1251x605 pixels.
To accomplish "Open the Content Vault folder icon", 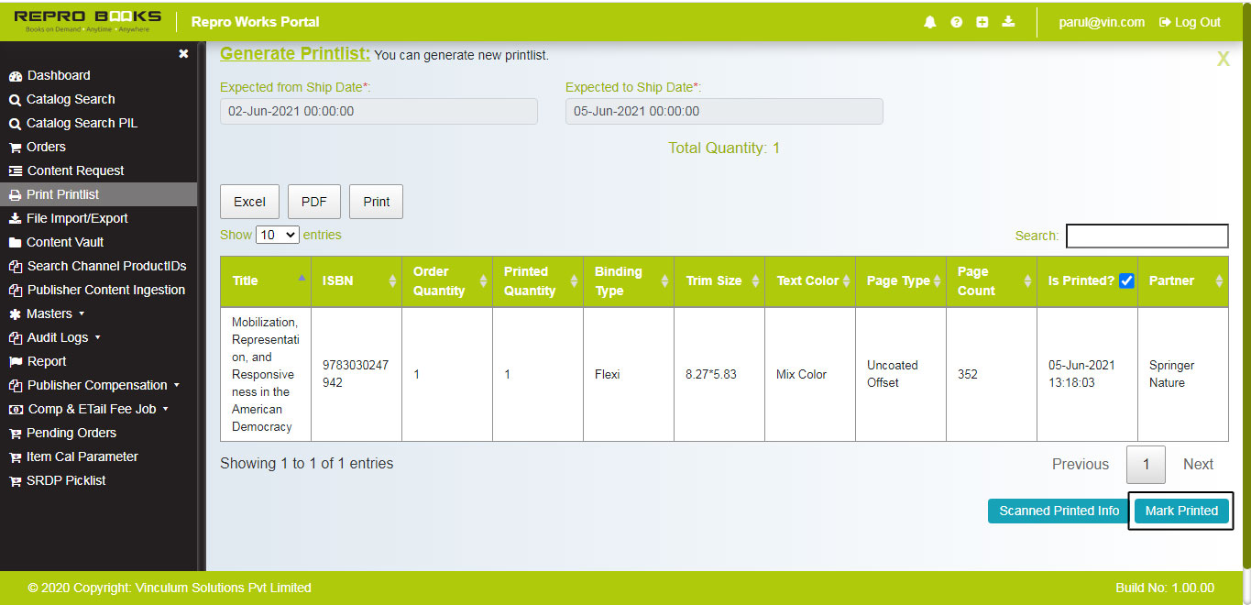I will pyautogui.click(x=16, y=242).
